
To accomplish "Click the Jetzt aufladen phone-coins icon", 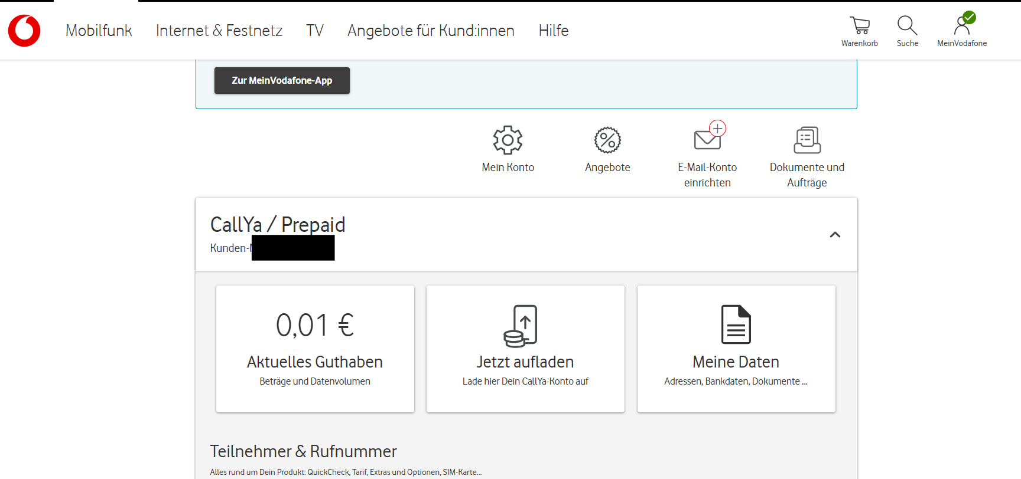I will (521, 325).
